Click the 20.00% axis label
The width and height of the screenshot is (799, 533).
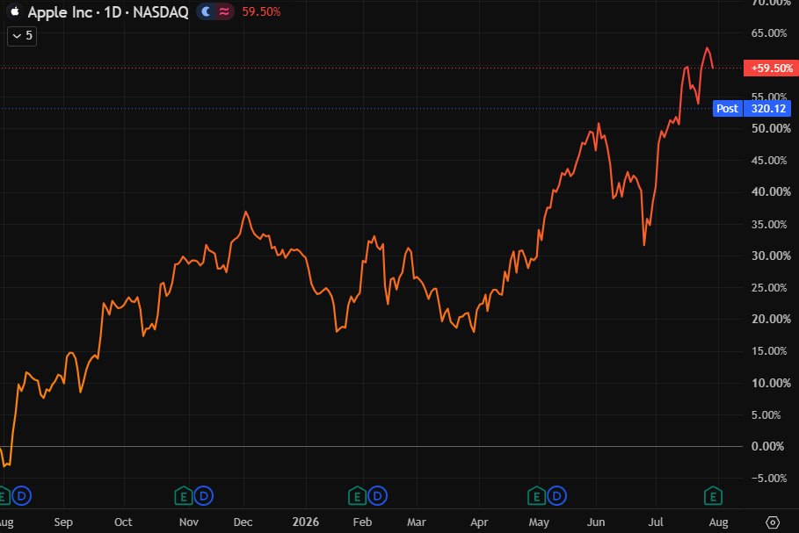point(771,320)
